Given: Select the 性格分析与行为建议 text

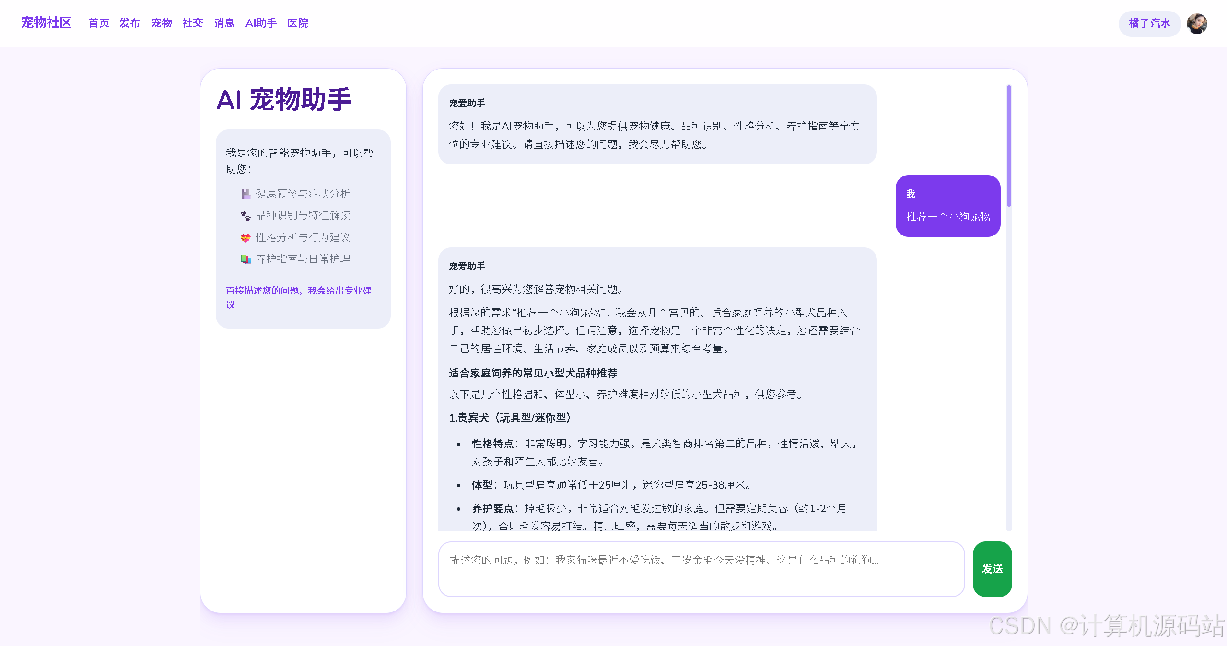Looking at the screenshot, I should tap(303, 237).
